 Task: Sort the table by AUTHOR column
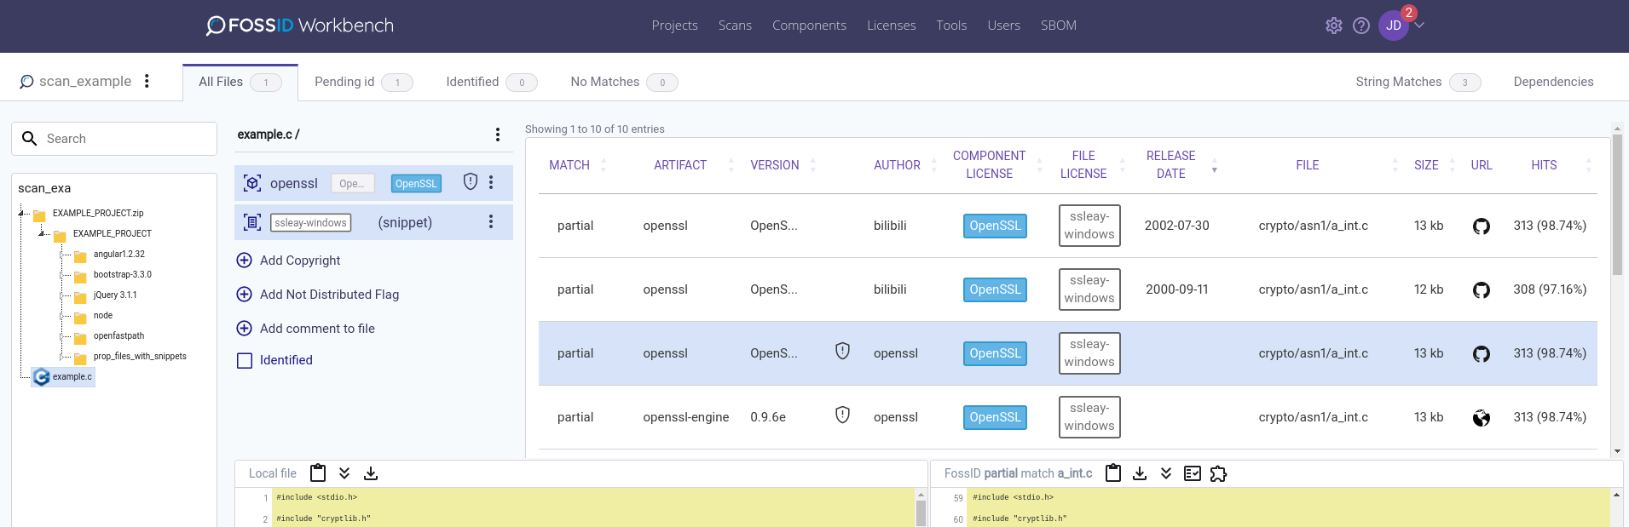(897, 165)
